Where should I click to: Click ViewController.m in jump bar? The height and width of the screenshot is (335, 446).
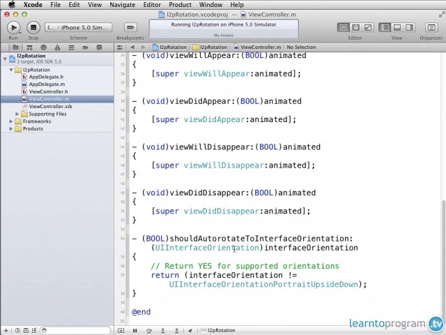tap(257, 47)
